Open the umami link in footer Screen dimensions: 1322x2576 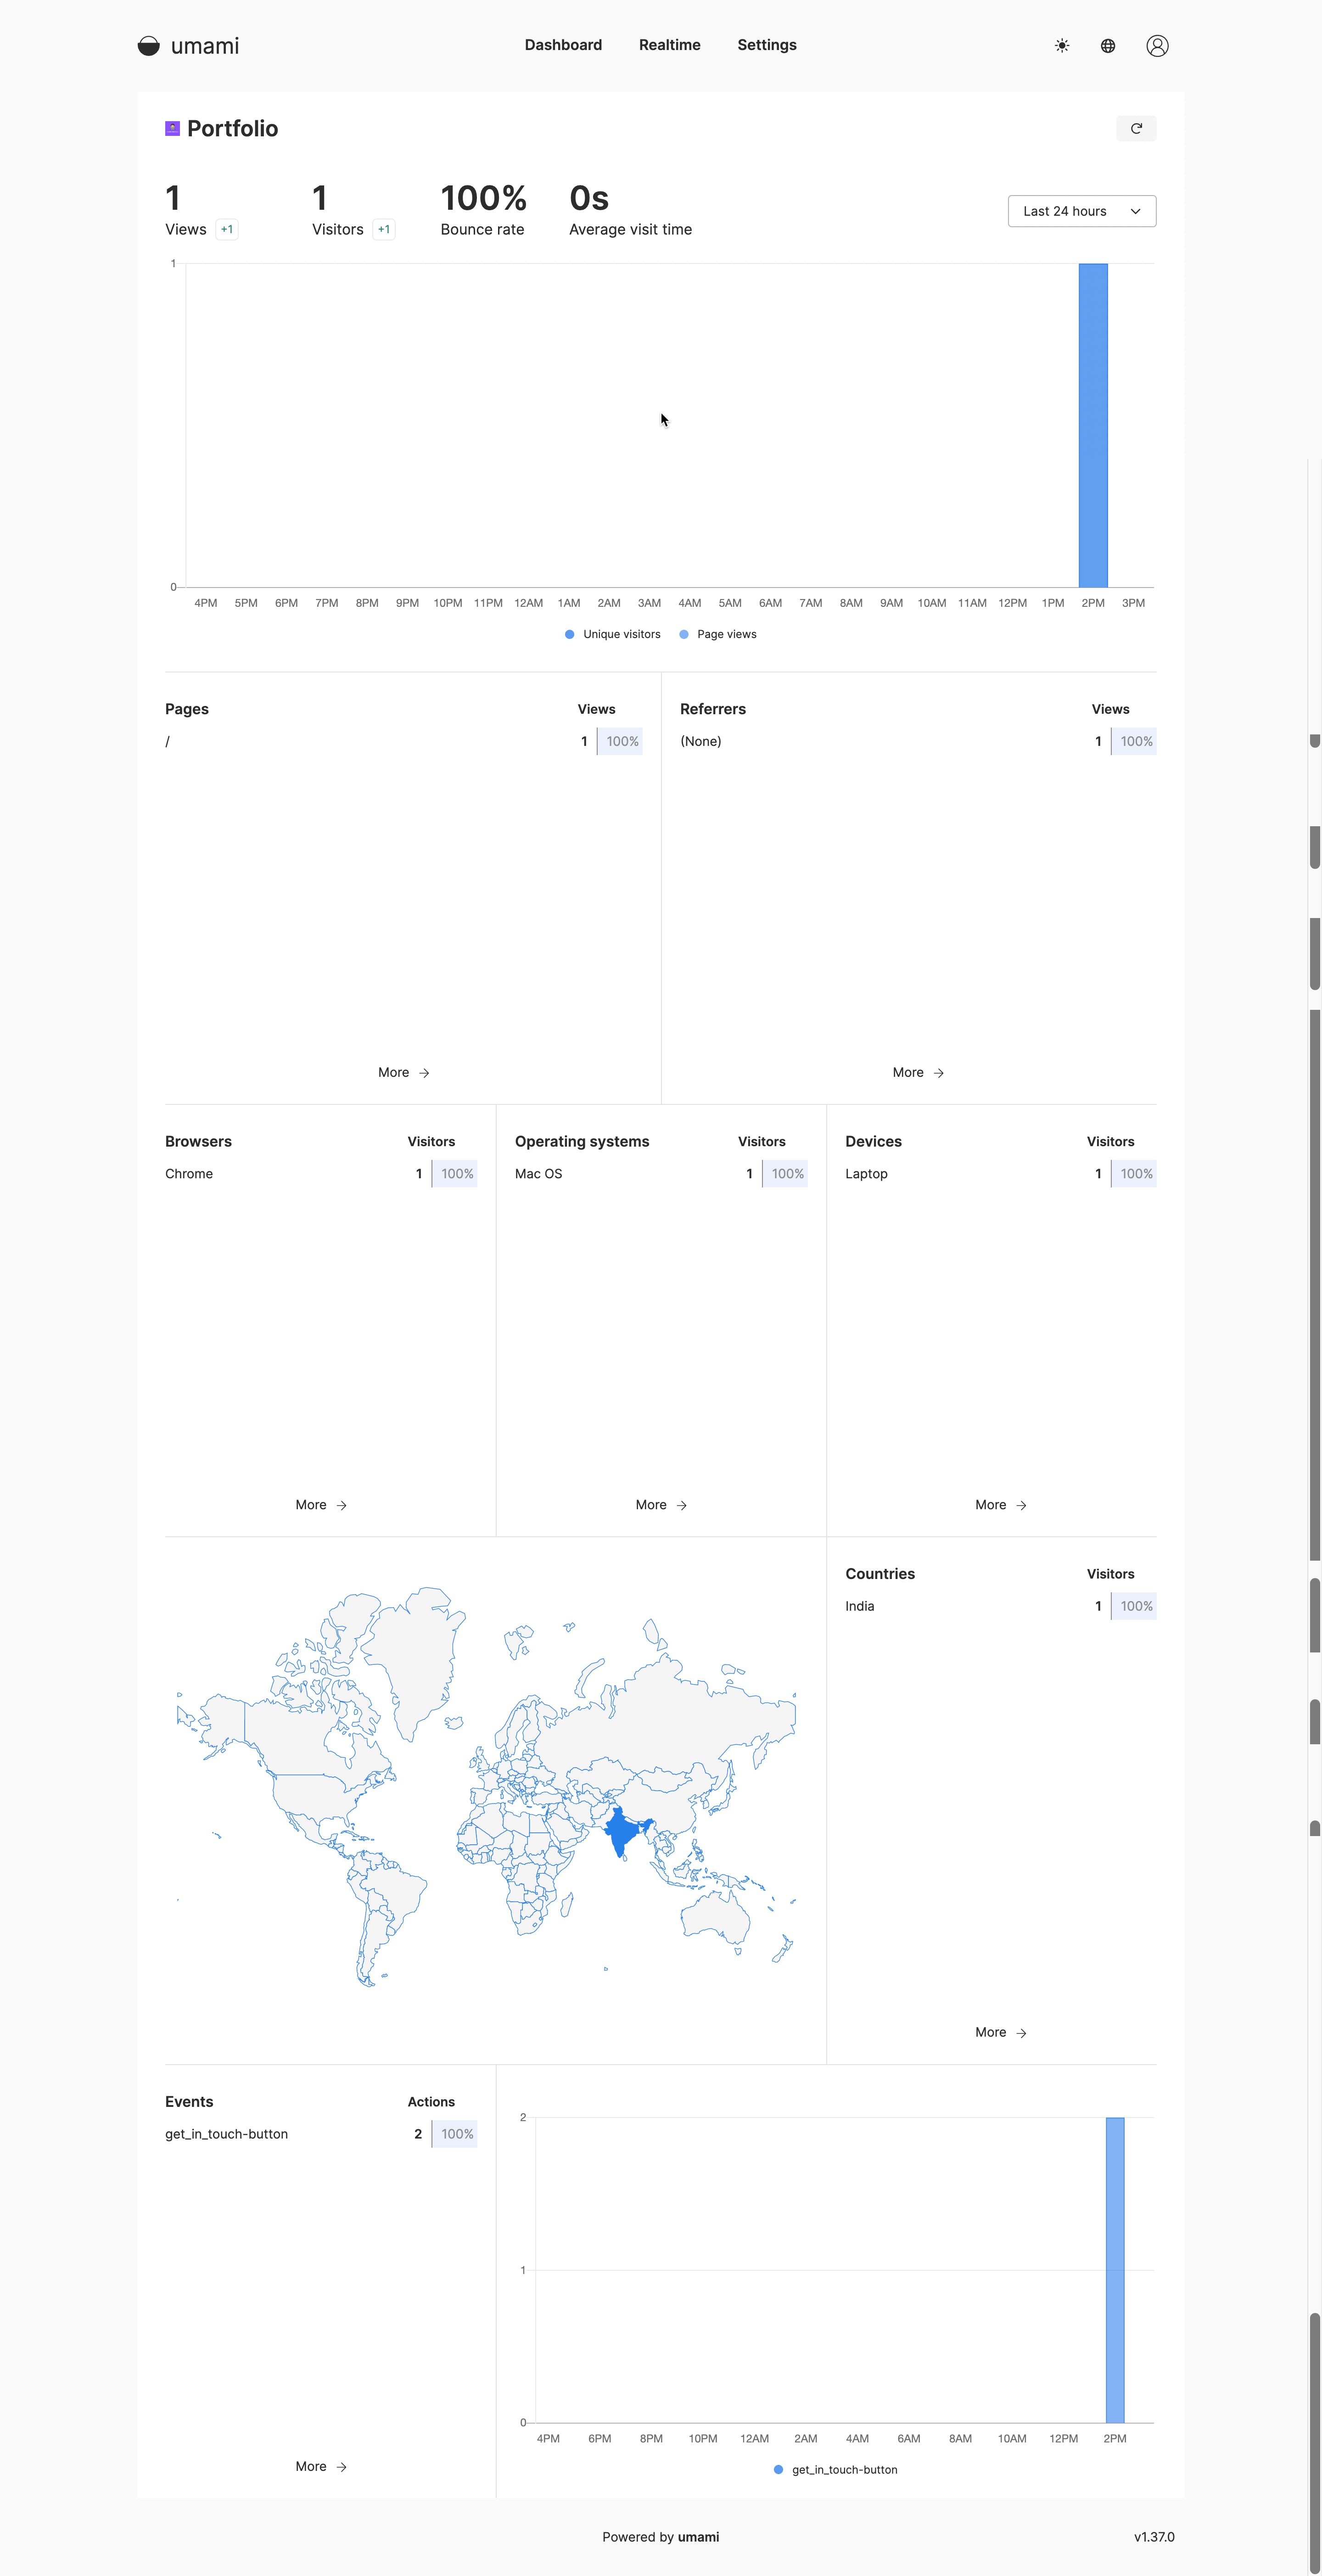[x=698, y=2536]
